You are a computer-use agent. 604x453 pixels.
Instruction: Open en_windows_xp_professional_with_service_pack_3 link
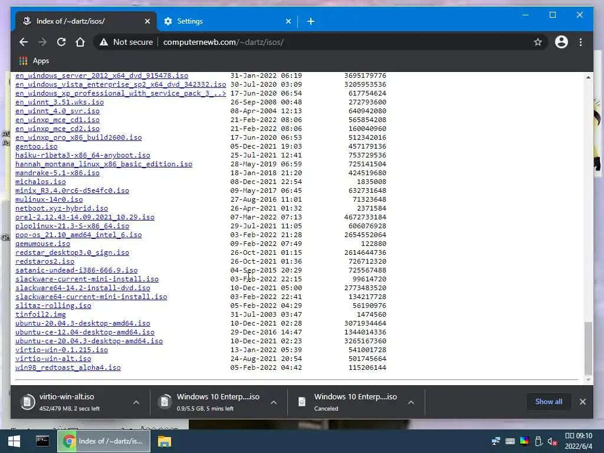(x=120, y=93)
